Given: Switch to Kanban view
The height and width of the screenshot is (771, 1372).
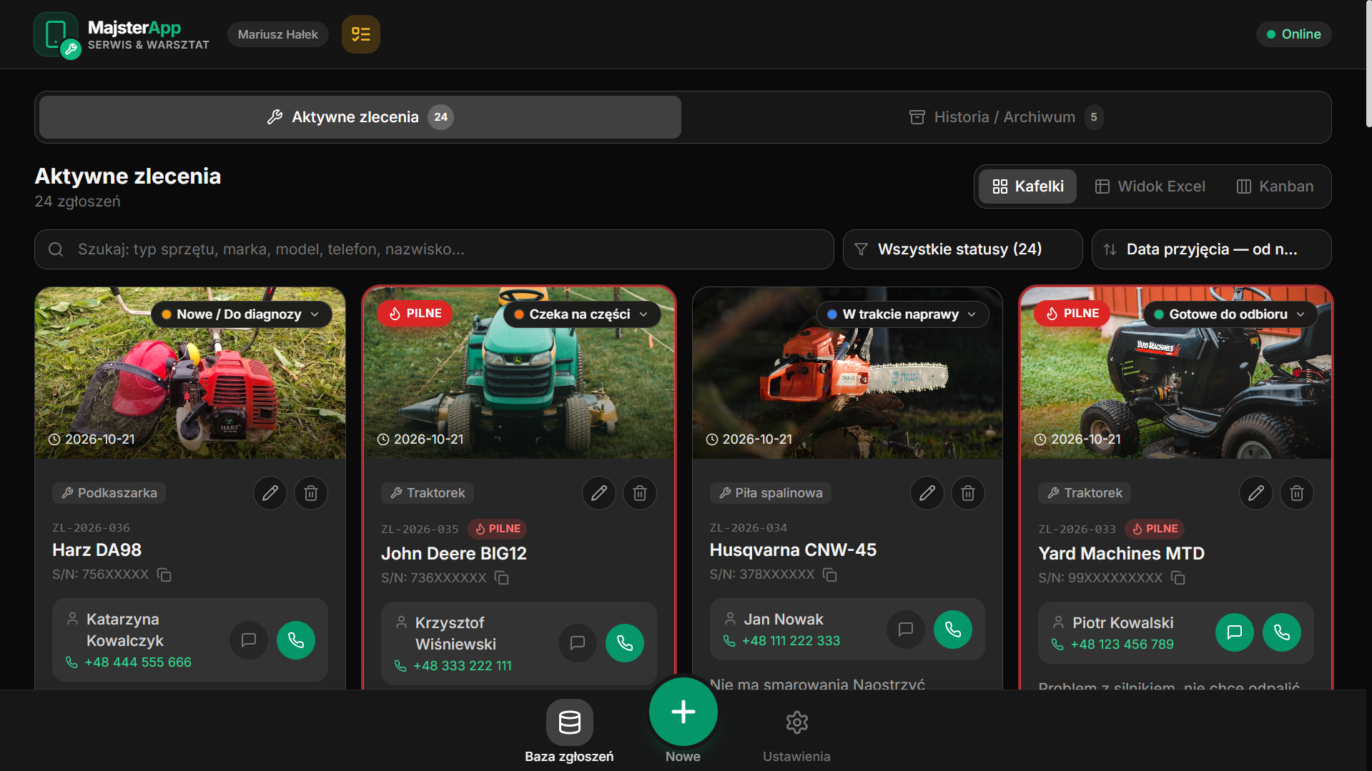Looking at the screenshot, I should coord(1275,186).
